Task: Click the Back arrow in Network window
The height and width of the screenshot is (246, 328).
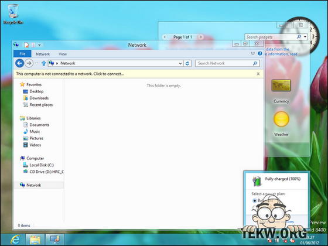Action: coord(20,63)
